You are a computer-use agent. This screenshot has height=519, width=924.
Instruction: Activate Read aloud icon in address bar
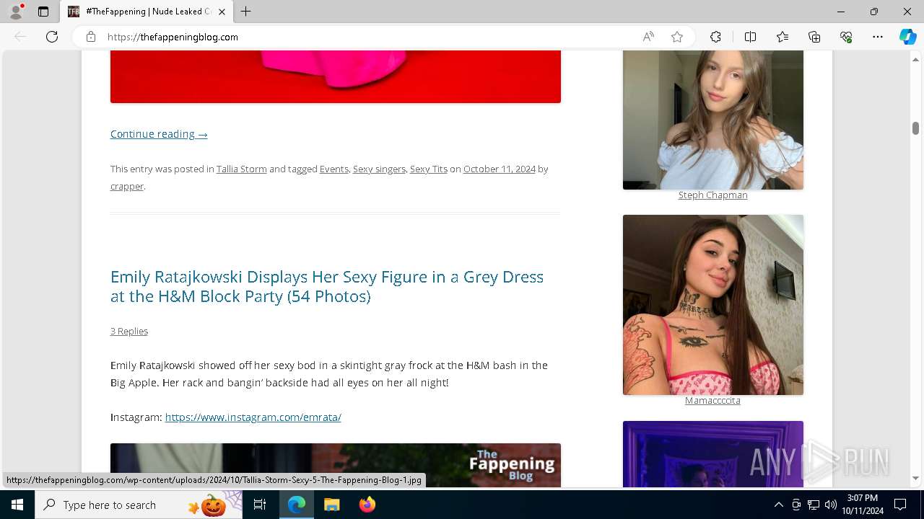[648, 37]
